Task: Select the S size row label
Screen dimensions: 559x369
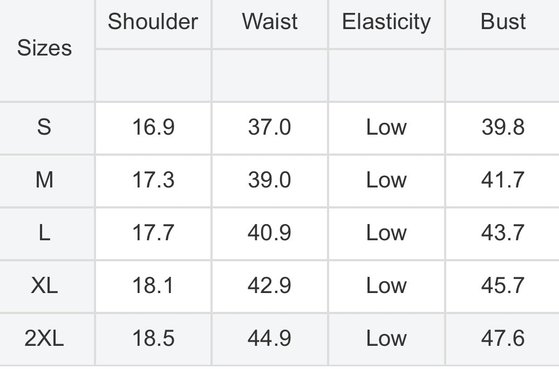Action: 45,127
